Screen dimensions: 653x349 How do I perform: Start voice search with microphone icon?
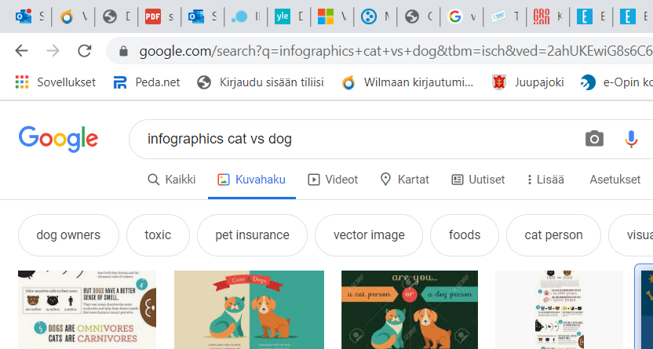point(631,139)
